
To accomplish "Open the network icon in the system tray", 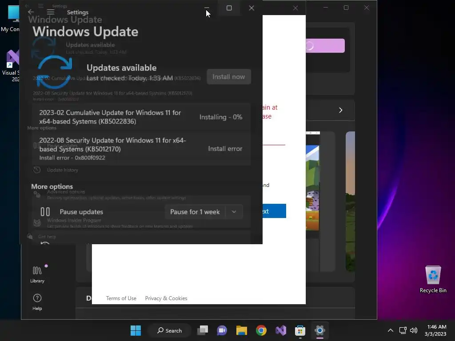I will coord(403,330).
